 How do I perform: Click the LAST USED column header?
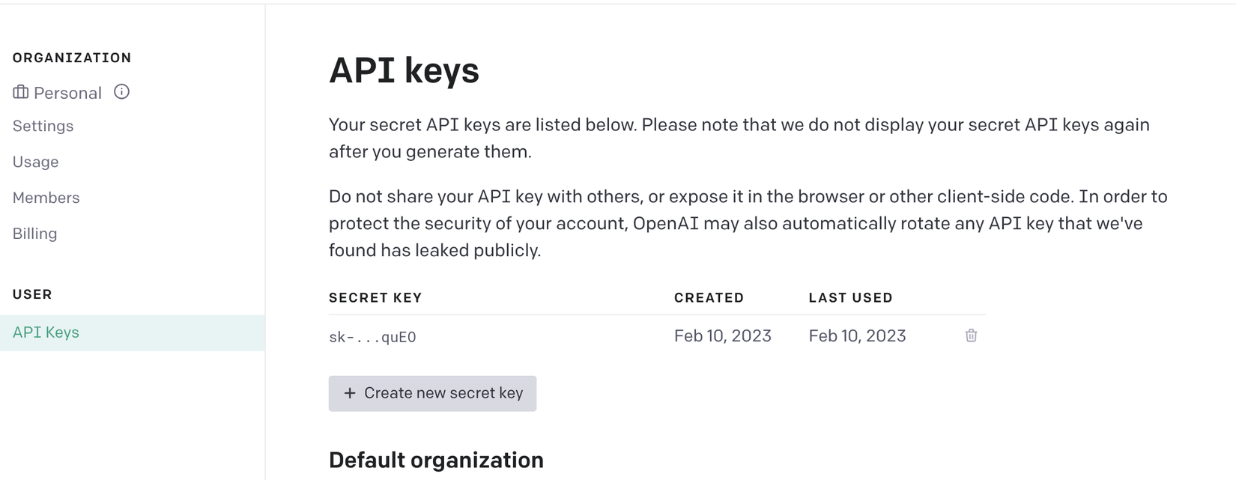coord(850,298)
